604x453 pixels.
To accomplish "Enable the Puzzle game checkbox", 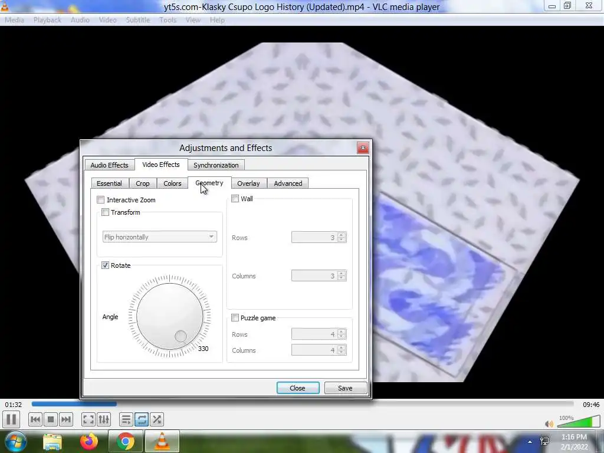I will coord(235,318).
